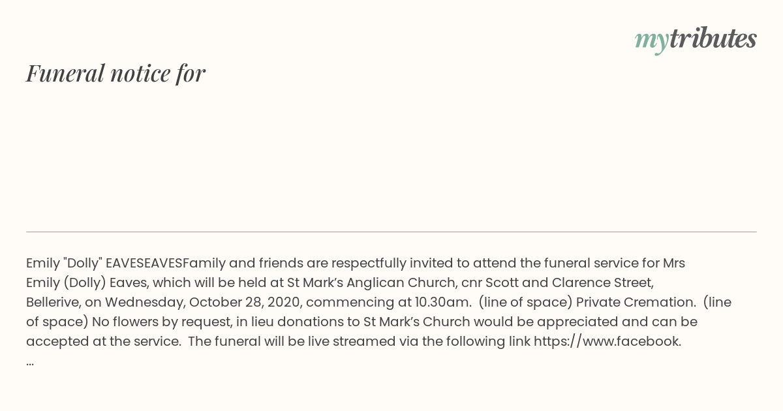Viewport: 783px width, 411px height.
Task: Select the "Funeral notice for" heading
Action: pos(115,73)
